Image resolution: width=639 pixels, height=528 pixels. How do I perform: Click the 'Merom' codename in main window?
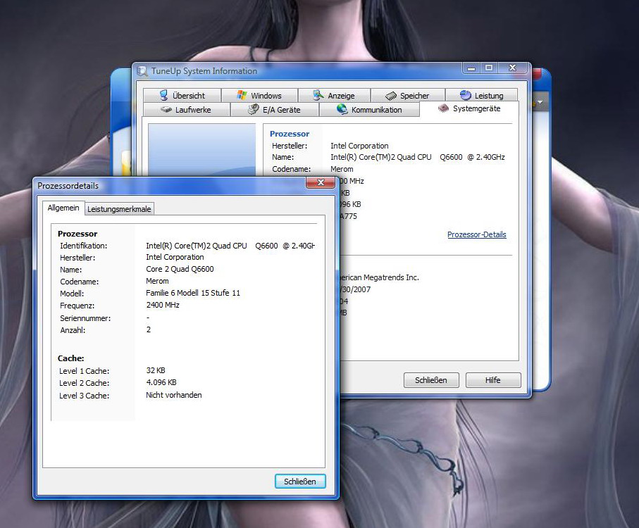click(342, 169)
